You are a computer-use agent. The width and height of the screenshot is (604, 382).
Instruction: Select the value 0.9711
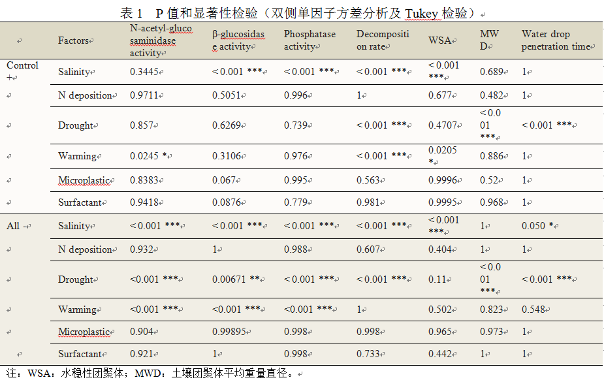(144, 95)
